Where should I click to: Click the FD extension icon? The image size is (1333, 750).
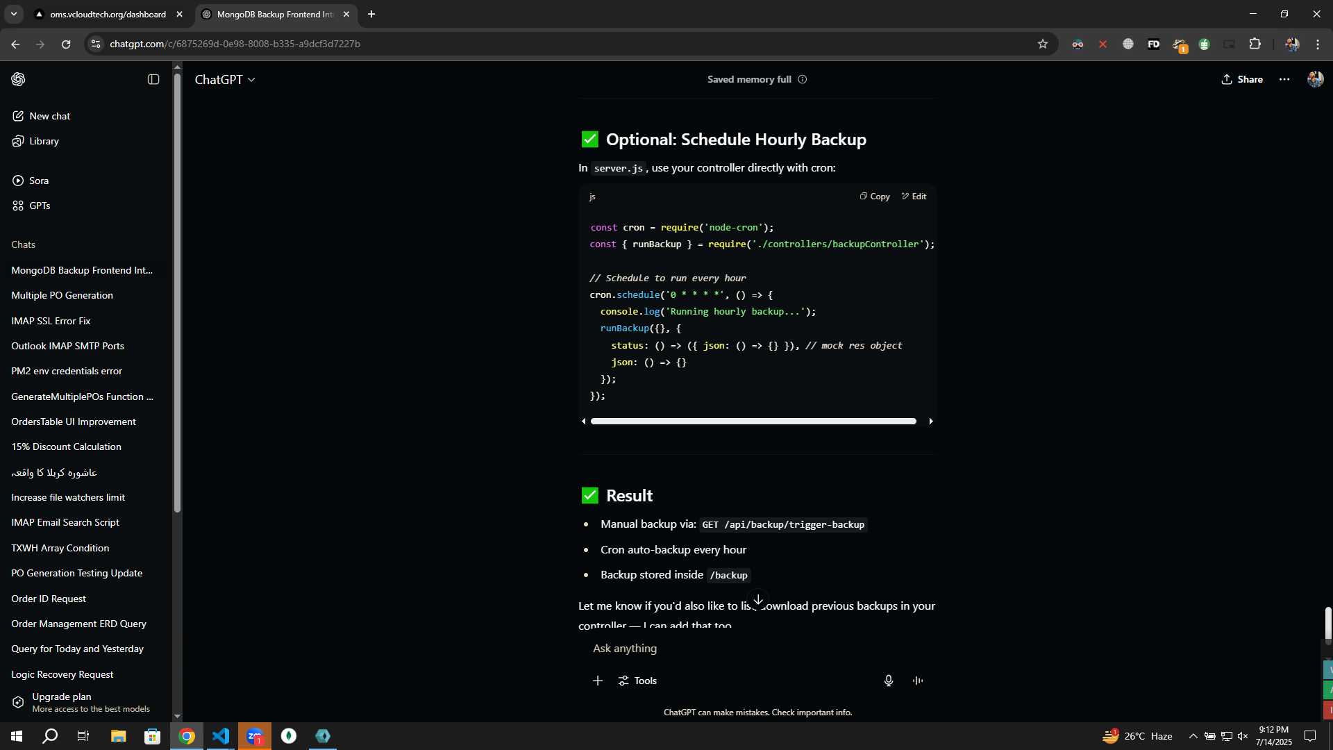pos(1154,44)
